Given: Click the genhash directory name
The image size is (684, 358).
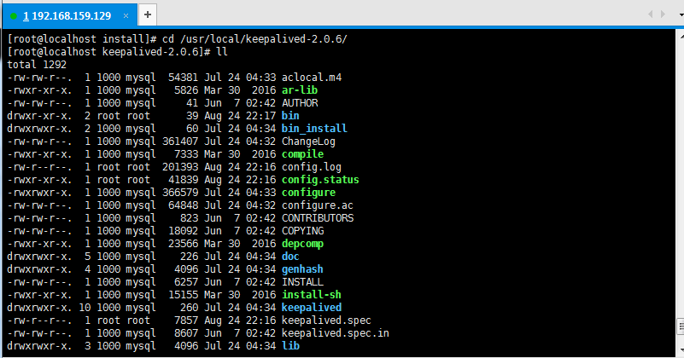Looking at the screenshot, I should pos(303,269).
